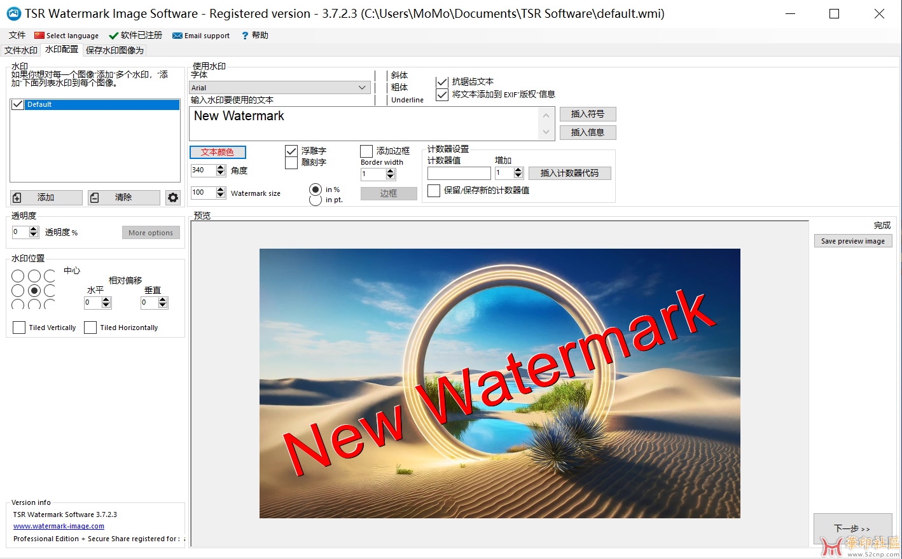Enable the 添加边框 checkbox
The image size is (902, 559).
(366, 151)
